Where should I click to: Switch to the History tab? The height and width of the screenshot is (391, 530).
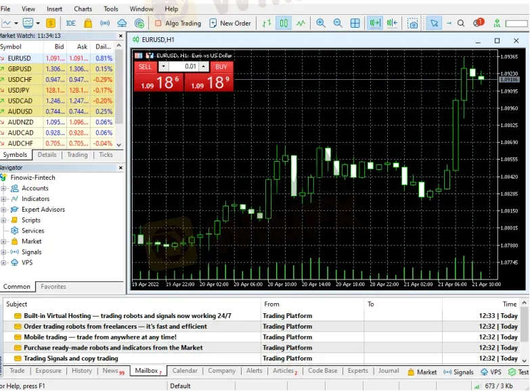(82, 371)
